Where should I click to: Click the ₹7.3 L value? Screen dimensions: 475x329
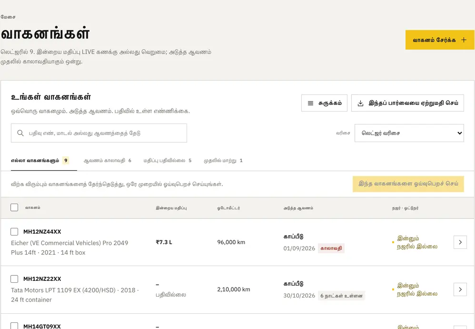pyautogui.click(x=164, y=242)
